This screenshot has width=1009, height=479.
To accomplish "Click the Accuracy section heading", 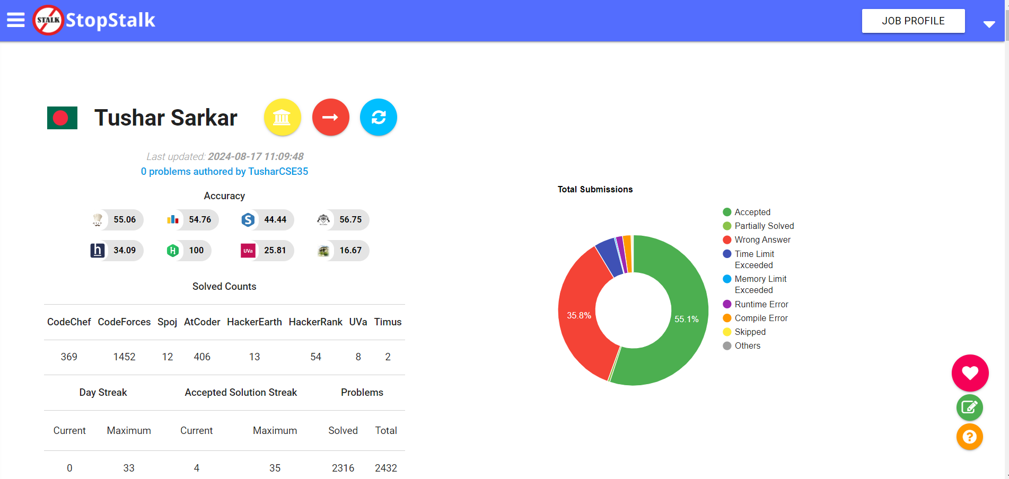I will (x=224, y=196).
